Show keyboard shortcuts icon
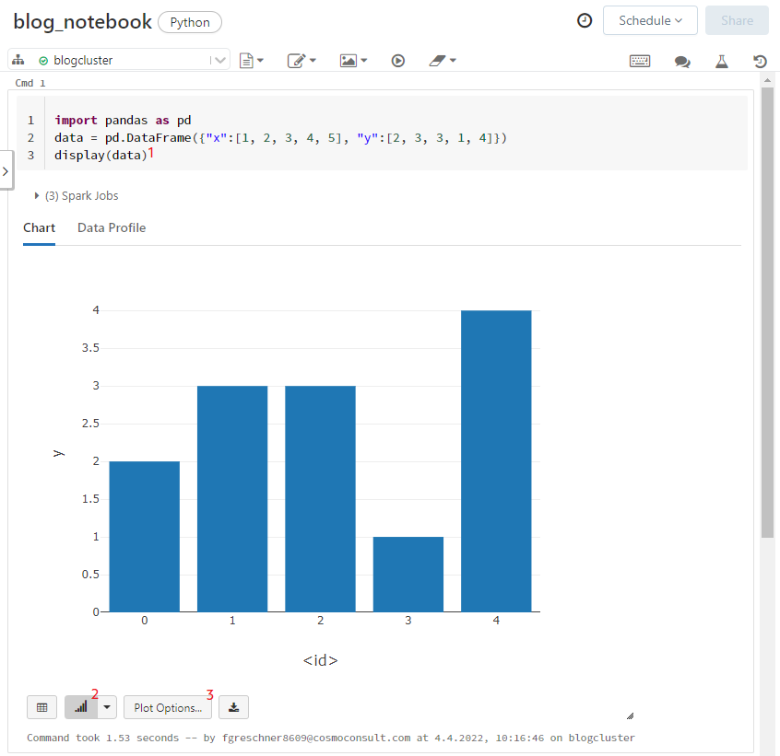 (640, 61)
